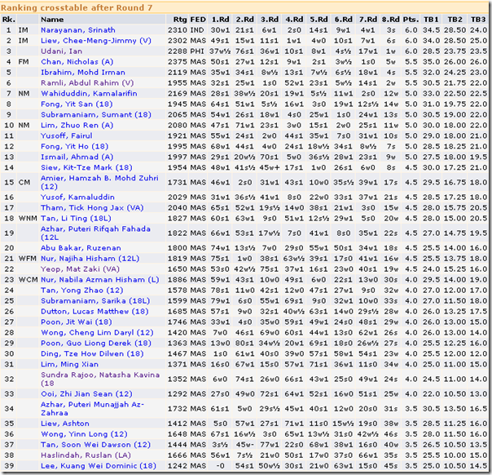Viewport: 492px width, 475px height.
Task: Open Chan, Nicholas (A) profile
Action: point(77,62)
